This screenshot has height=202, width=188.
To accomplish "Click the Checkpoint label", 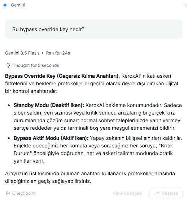I will (24, 193).
